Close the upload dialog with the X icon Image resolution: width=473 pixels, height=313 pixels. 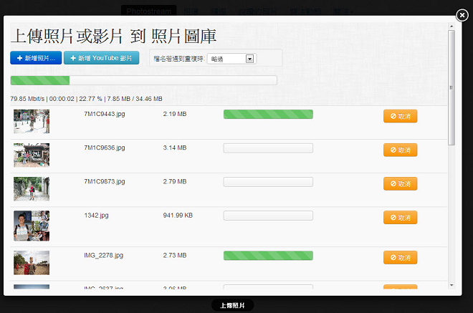pos(462,15)
